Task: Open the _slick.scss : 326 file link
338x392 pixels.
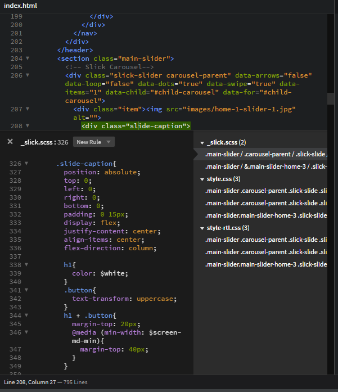Action: click(44, 142)
